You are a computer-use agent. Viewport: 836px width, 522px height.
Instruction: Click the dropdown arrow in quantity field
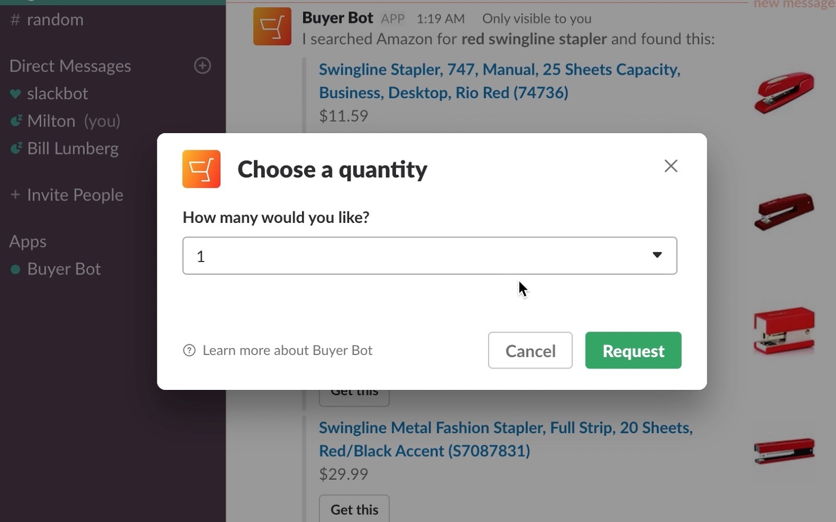pyautogui.click(x=657, y=255)
